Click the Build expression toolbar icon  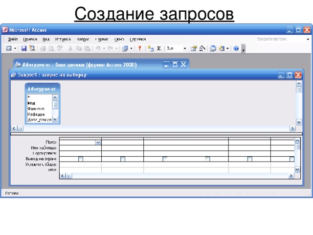point(202,48)
